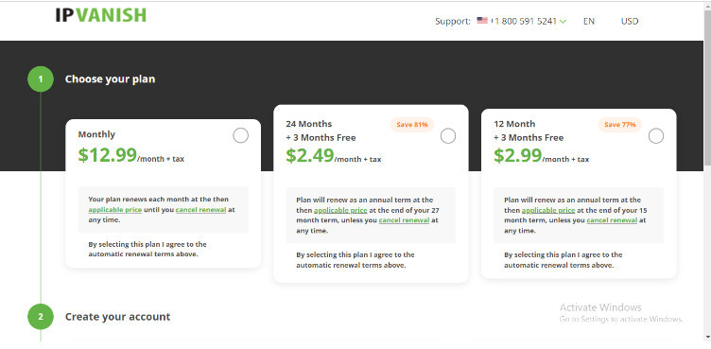Click the Save 81% badge
711x349 pixels.
pyautogui.click(x=412, y=124)
